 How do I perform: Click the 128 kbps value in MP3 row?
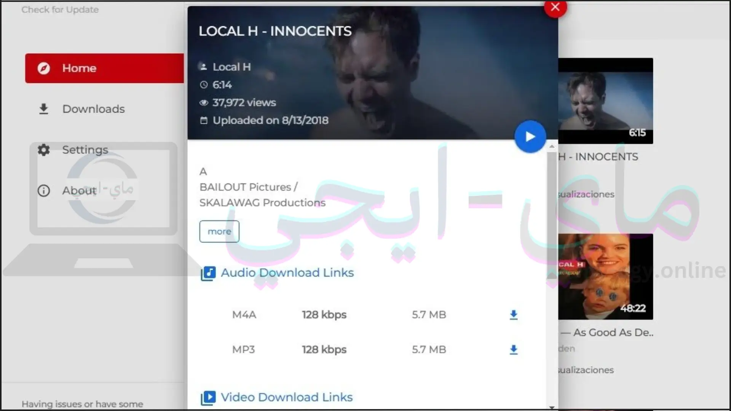coord(324,349)
